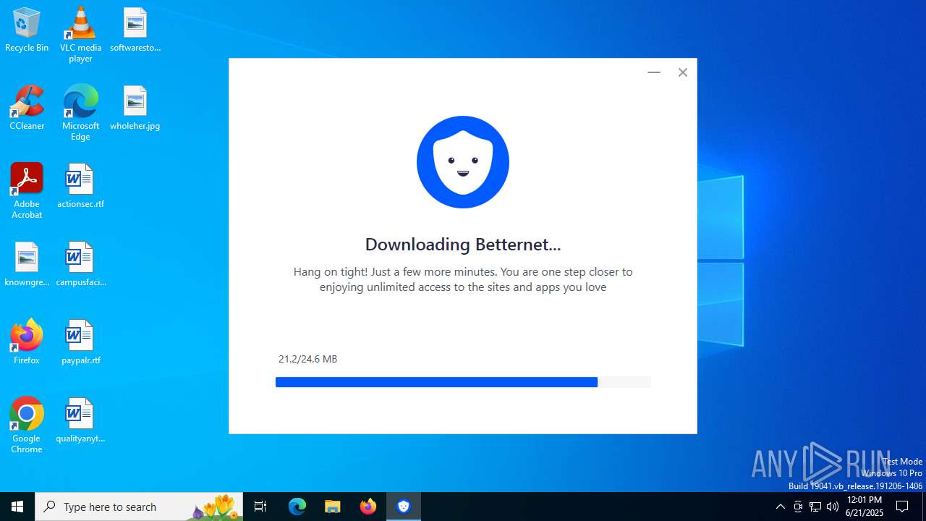Select the knowngre... image file
The height and width of the screenshot is (521, 926).
27,264
